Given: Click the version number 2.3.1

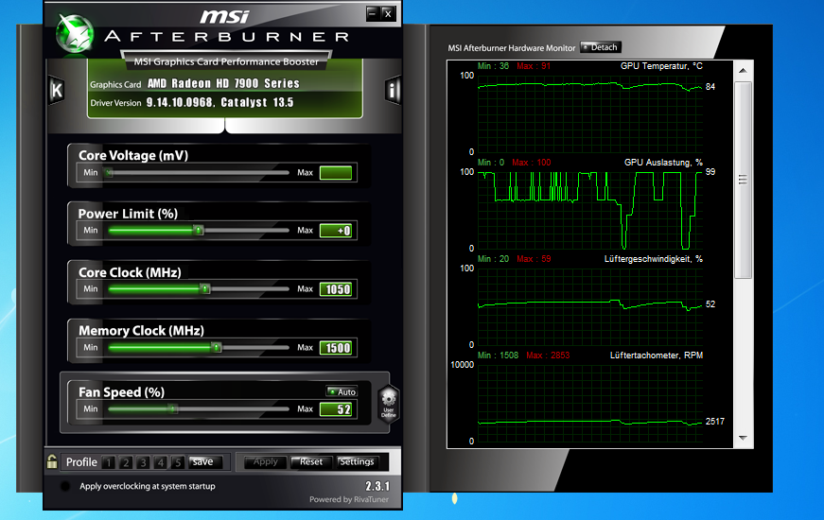Looking at the screenshot, I should (377, 486).
